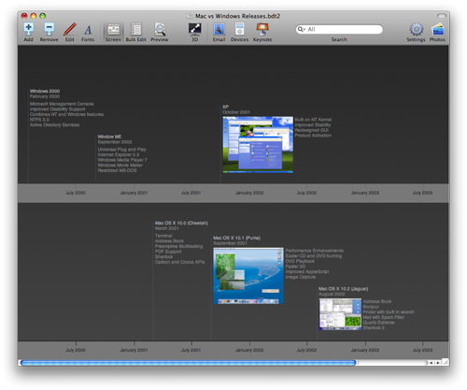
Task: Click the 'October 2001' date label
Action: click(236, 112)
